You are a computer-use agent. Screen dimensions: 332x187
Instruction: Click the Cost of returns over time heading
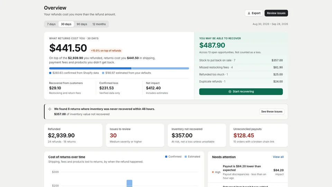point(67,157)
